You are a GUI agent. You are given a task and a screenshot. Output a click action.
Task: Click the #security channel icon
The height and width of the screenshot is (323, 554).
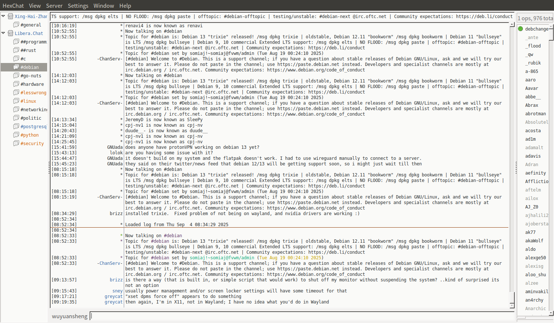[x=16, y=143]
